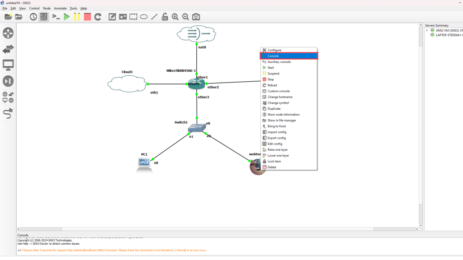The width and height of the screenshot is (463, 260).
Task: Open the Tools menu
Action: pos(73,9)
